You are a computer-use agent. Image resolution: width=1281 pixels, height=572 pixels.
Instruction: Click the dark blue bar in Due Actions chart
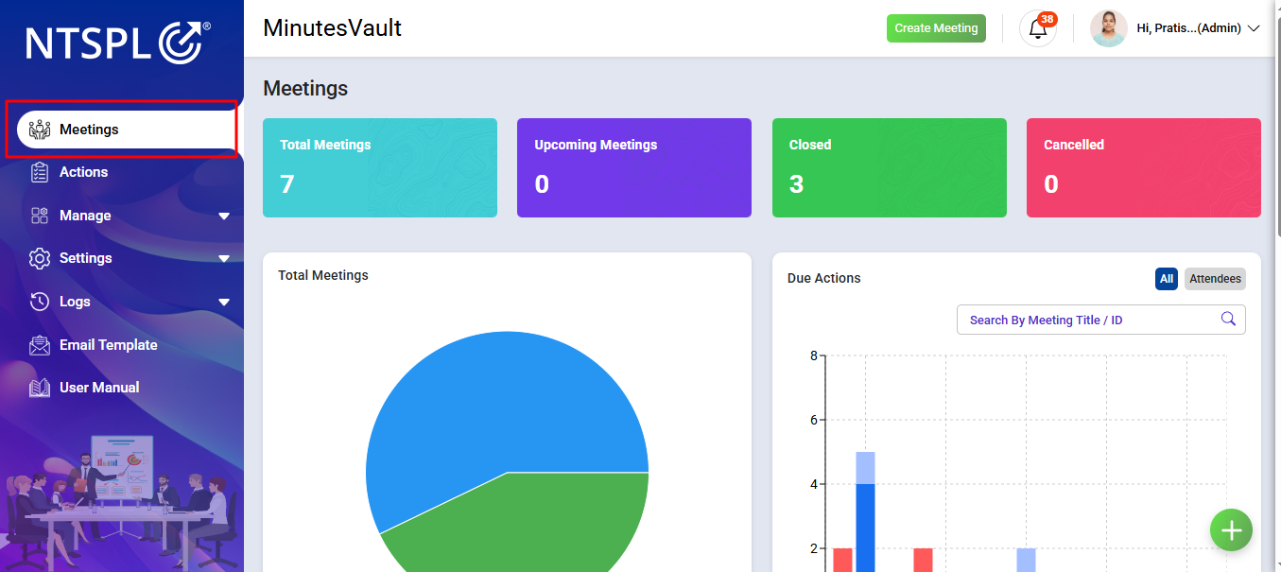(865, 528)
